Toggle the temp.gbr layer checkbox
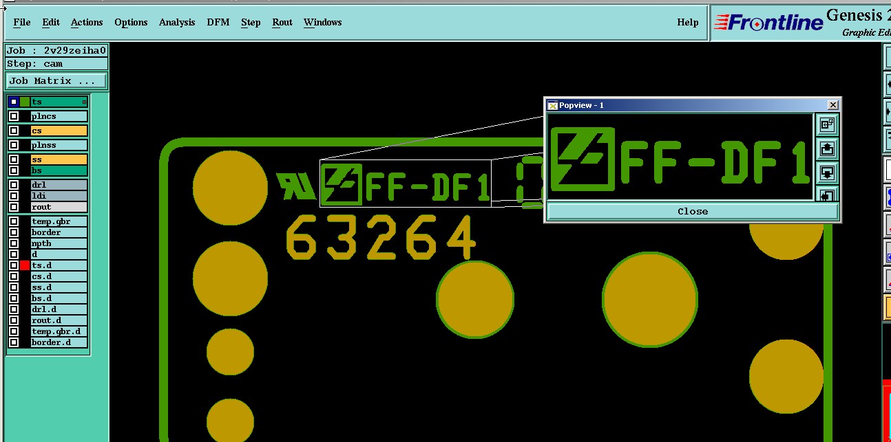The height and width of the screenshot is (442, 891). tap(14, 221)
